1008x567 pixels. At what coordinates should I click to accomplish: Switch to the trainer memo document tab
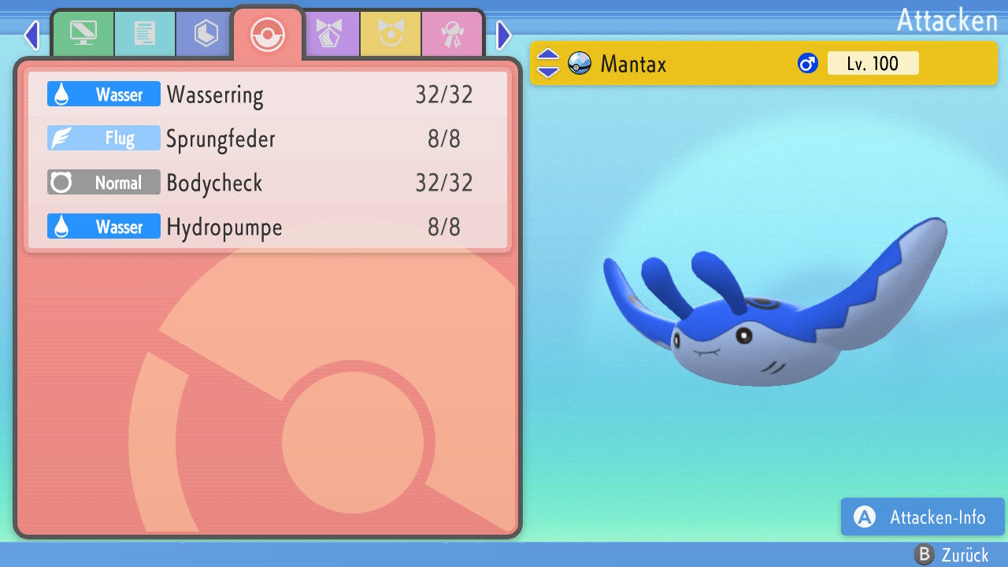click(x=145, y=34)
